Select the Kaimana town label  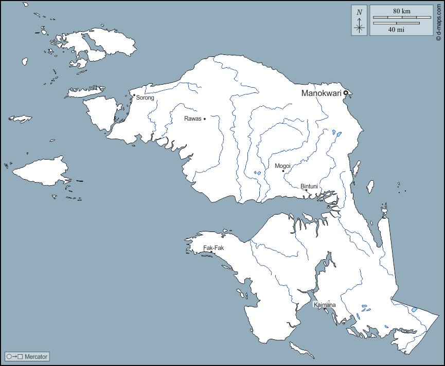click(325, 305)
